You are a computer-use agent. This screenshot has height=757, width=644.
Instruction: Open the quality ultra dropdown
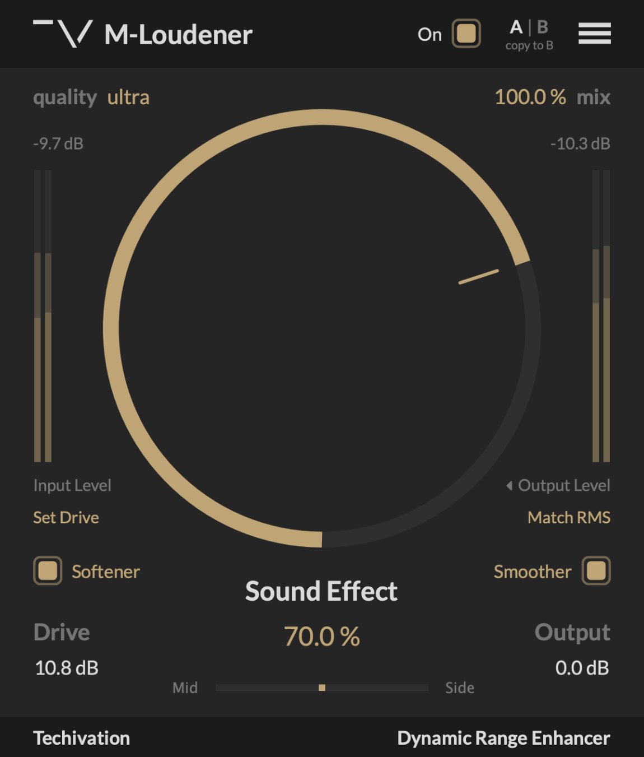pos(128,97)
